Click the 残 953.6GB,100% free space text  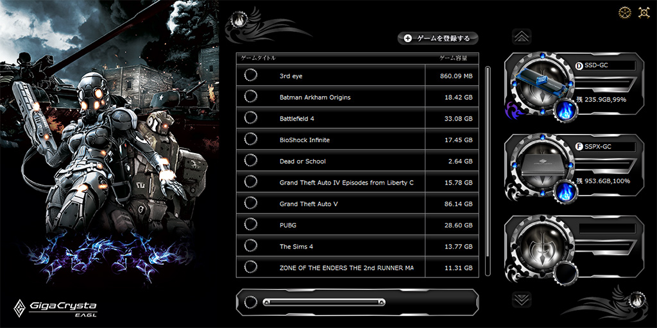click(603, 181)
